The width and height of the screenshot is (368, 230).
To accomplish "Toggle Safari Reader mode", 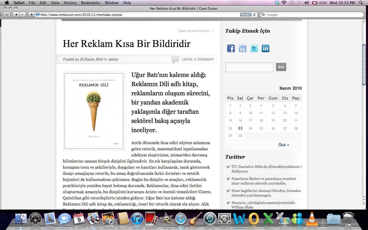I will pos(246,15).
